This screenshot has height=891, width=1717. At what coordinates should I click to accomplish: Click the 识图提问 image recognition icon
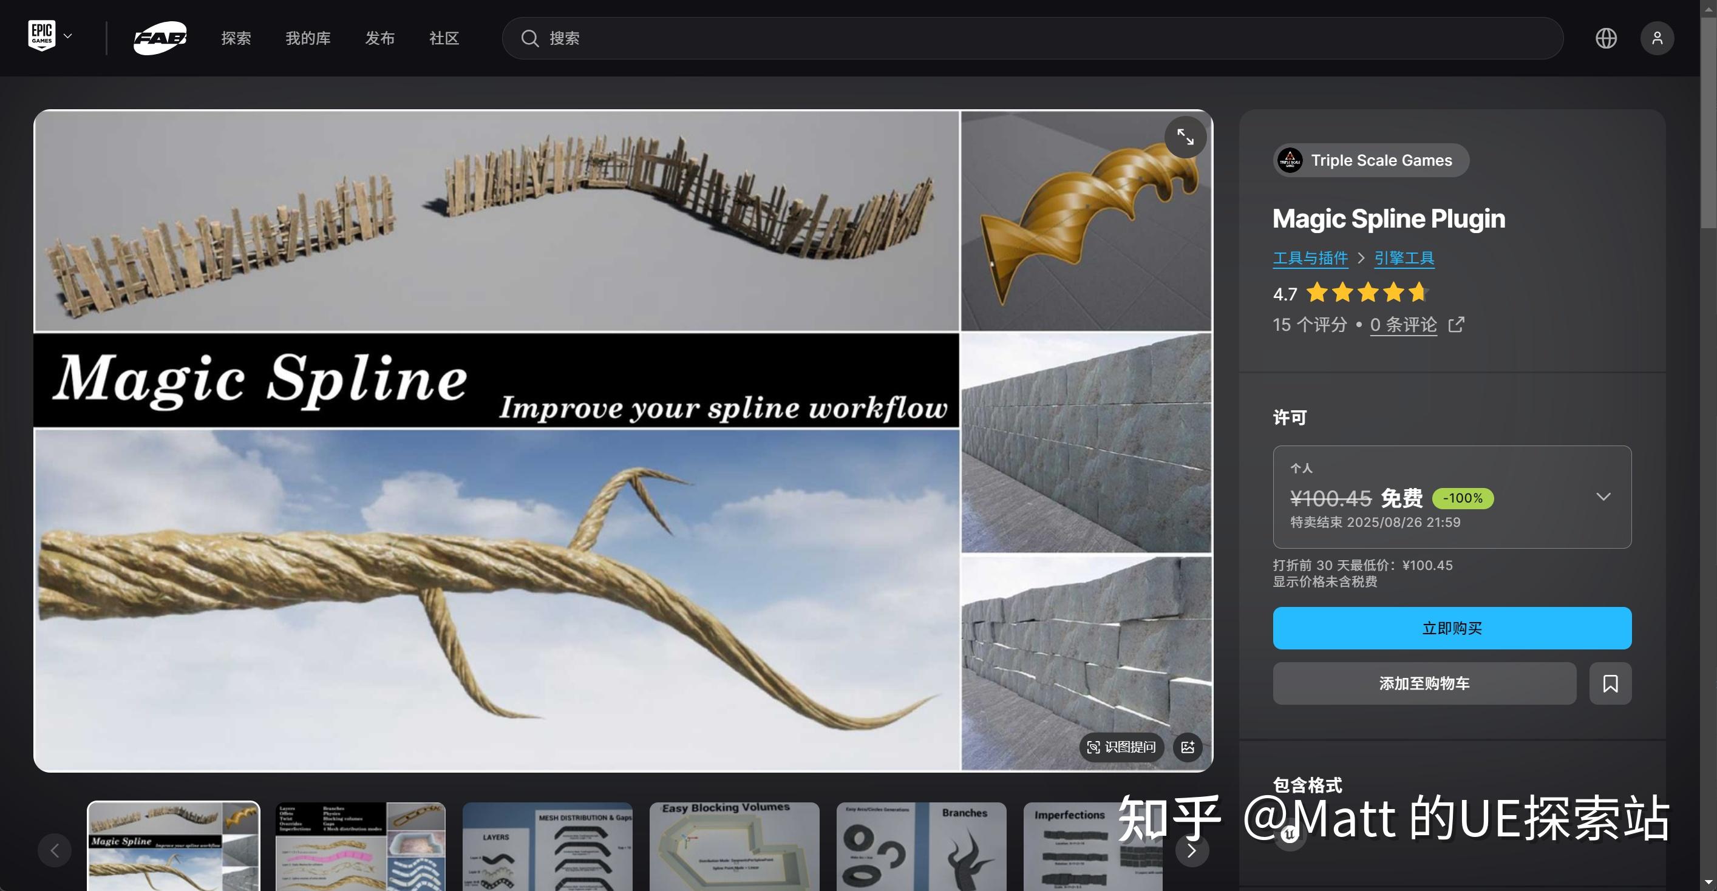click(x=1121, y=747)
